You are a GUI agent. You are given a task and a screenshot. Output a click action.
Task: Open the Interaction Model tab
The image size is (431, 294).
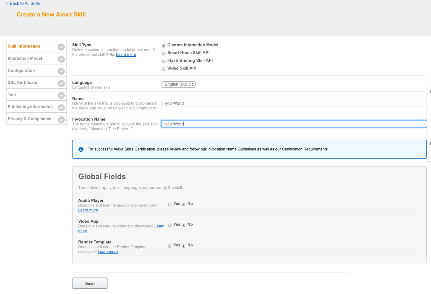point(25,58)
